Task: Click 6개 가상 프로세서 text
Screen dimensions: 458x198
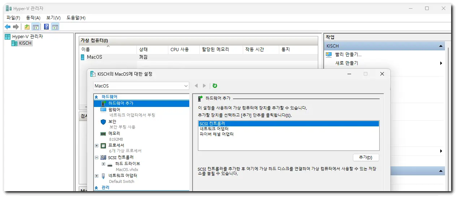Action: [x=125, y=151]
